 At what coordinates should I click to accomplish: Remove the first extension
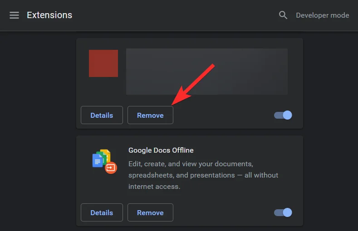point(150,115)
